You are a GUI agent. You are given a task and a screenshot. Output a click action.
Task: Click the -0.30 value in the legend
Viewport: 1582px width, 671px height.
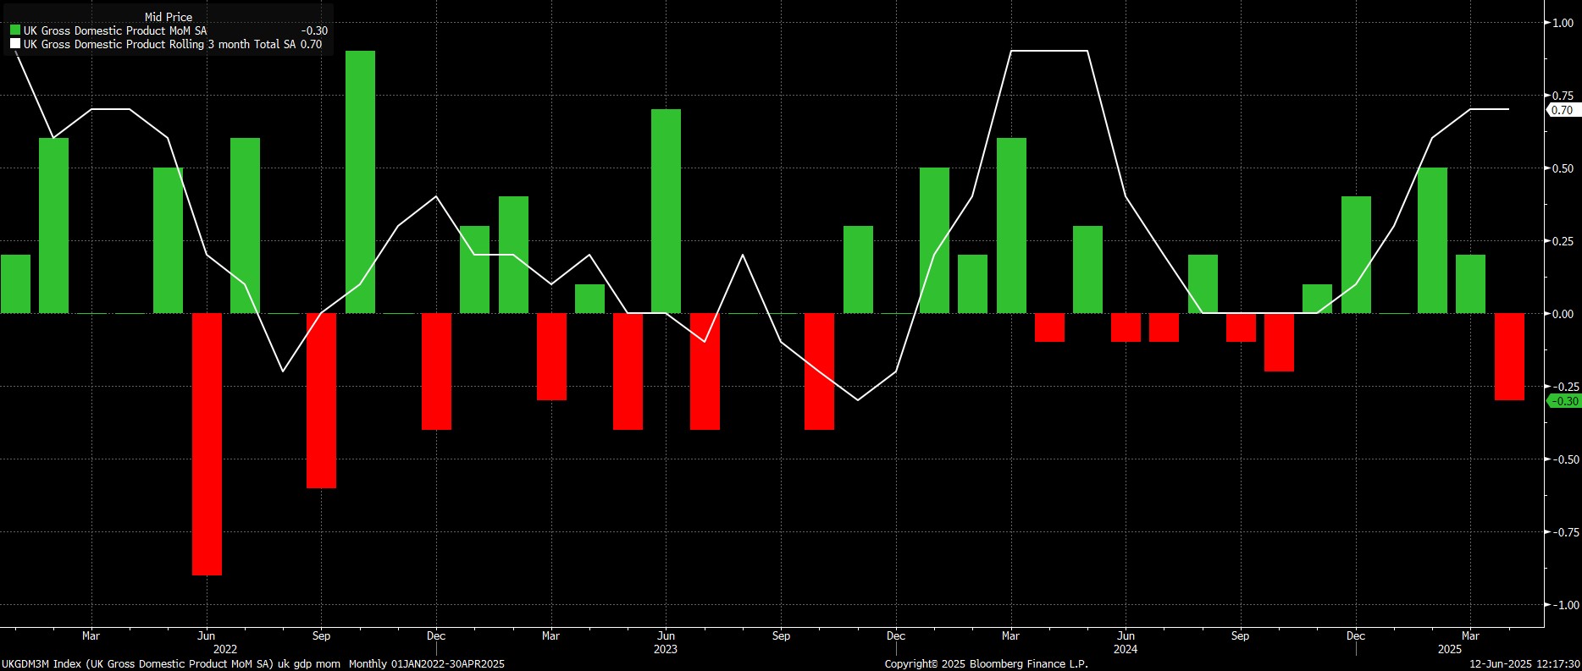click(314, 30)
